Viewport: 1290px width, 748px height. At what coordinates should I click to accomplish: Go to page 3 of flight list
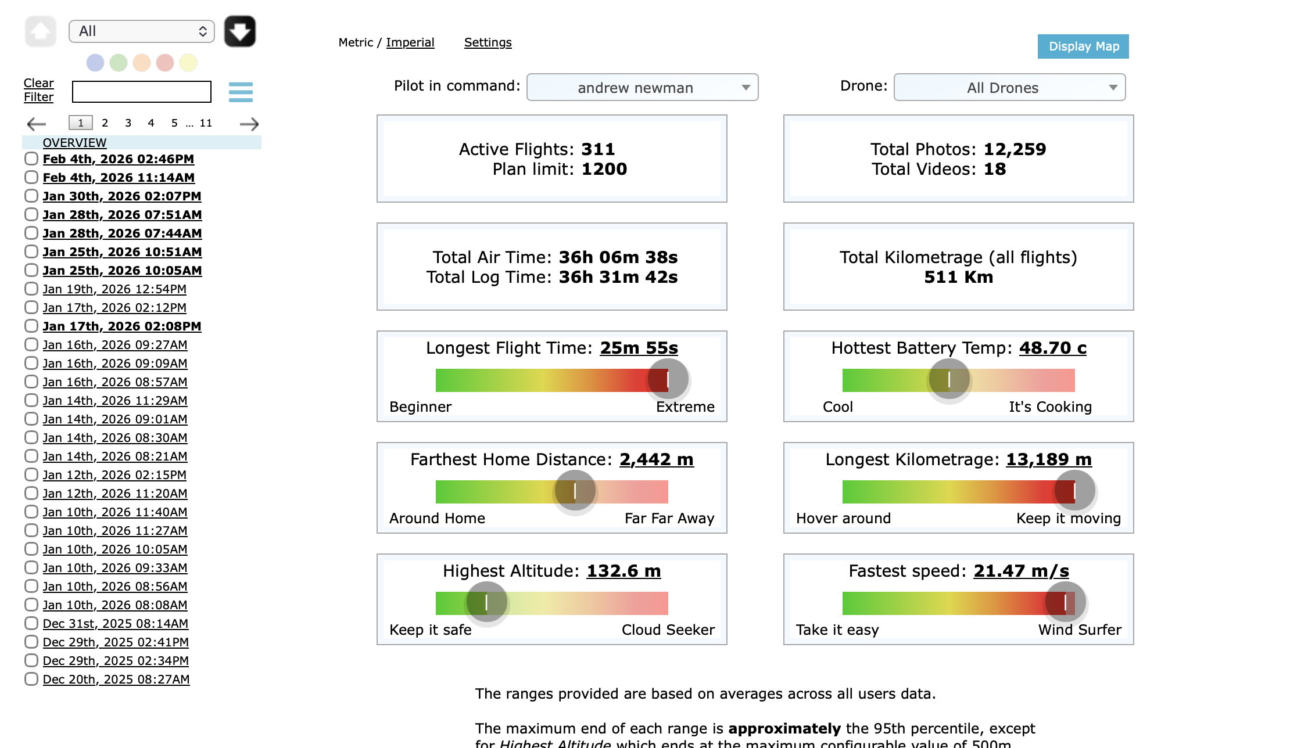point(128,123)
